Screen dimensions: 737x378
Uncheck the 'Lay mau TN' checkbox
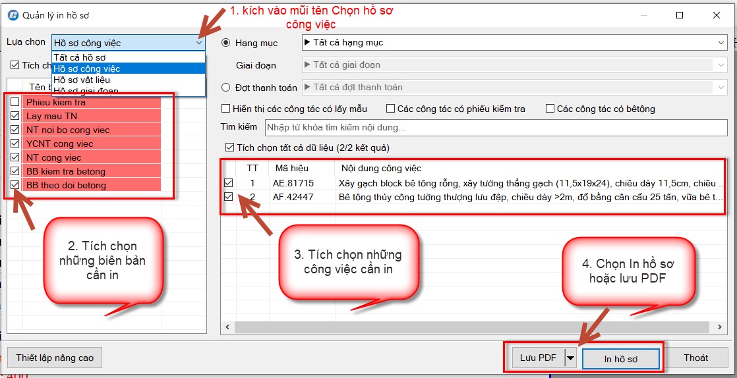pyautogui.click(x=15, y=116)
